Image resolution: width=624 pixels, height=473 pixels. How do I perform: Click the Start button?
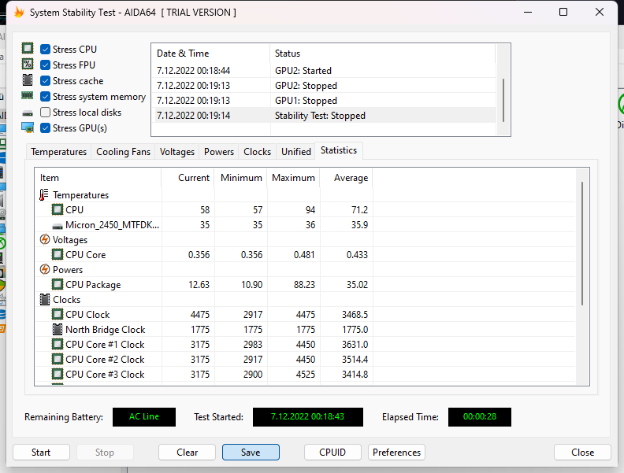[41, 453]
